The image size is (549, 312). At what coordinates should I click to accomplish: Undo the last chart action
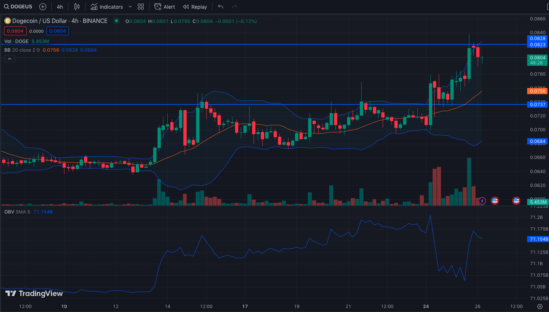pos(220,7)
